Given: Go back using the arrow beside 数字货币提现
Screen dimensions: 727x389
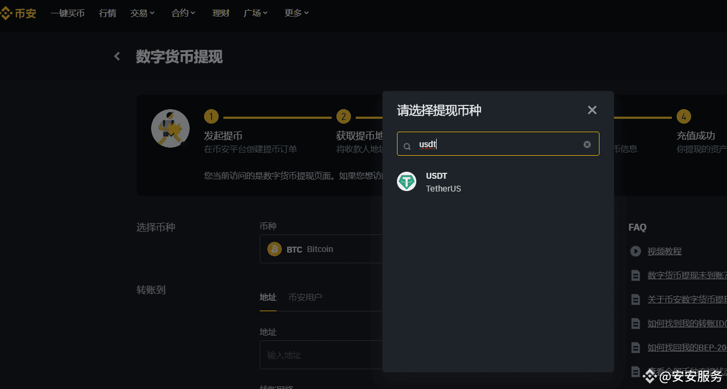Looking at the screenshot, I should pyautogui.click(x=117, y=56).
